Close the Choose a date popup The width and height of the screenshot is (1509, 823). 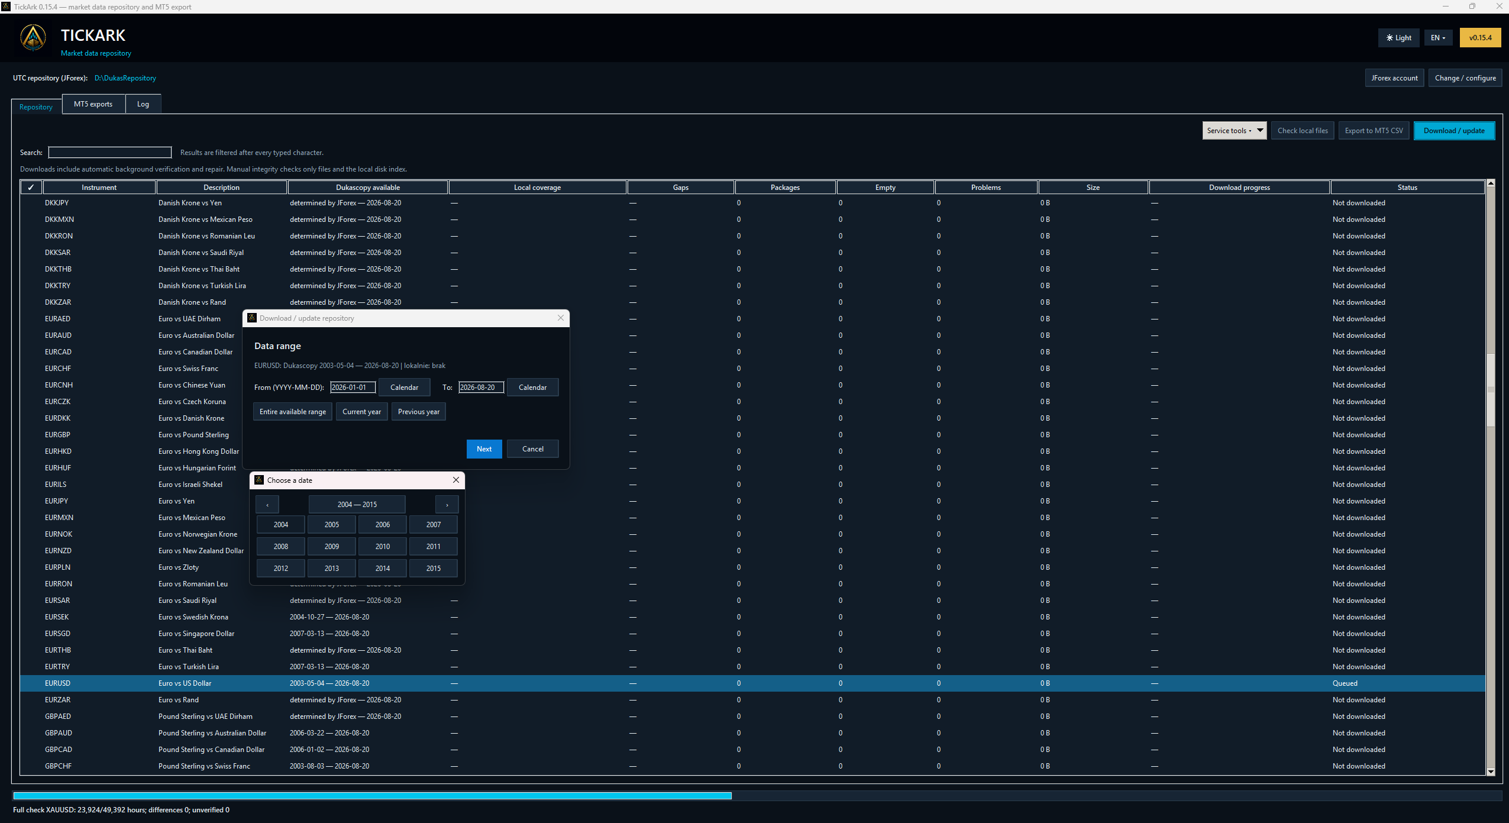click(x=455, y=480)
